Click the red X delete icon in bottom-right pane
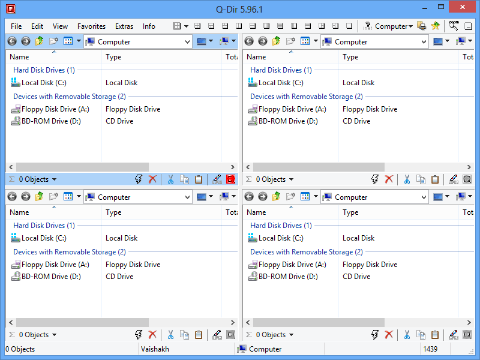The image size is (480, 360). pos(389,334)
